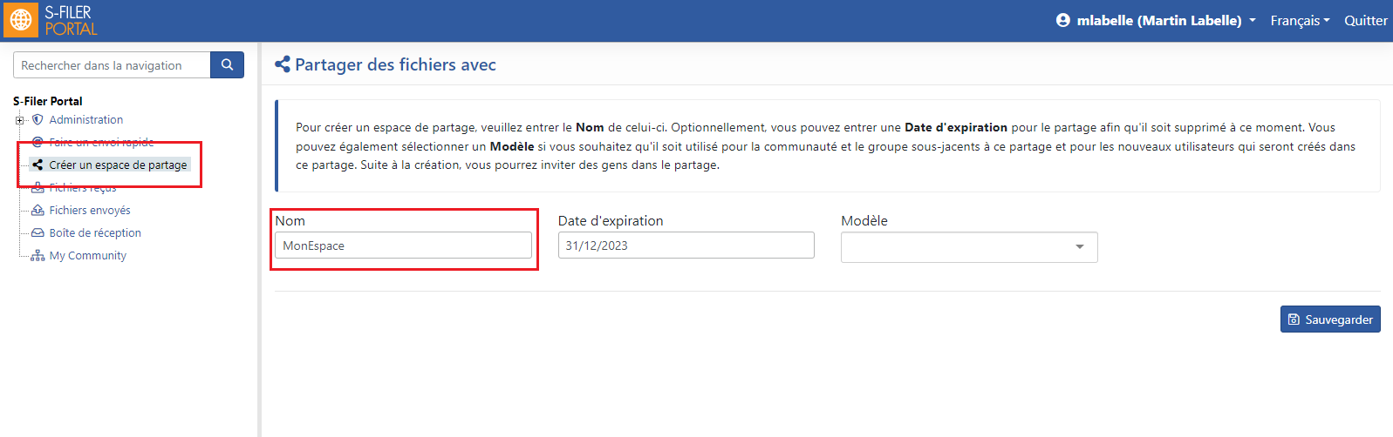1393x437 pixels.
Task: Click the Nom field containing MonEspace
Action: (x=403, y=245)
